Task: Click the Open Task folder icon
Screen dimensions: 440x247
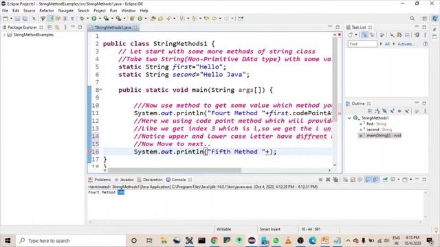Action: point(160,19)
